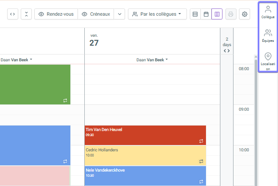The height and width of the screenshot is (186, 278).
Task: Switch to the calendar view icon
Action: pos(206,14)
